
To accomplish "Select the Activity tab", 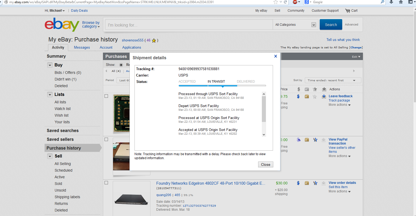I will click(x=58, y=48).
